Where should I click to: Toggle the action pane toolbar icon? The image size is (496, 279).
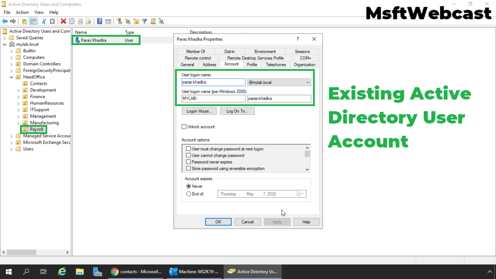pos(108,21)
